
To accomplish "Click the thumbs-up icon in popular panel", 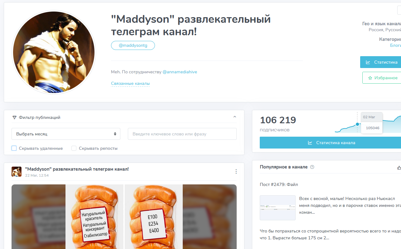I will coord(399,168).
